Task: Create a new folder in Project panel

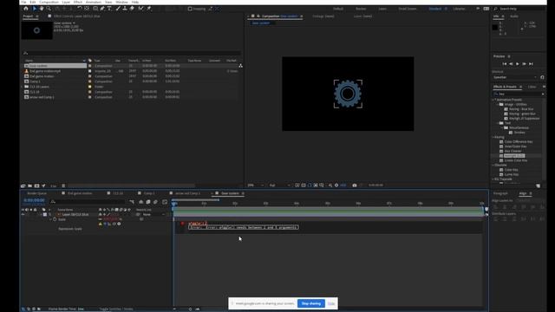Action: 30,185
